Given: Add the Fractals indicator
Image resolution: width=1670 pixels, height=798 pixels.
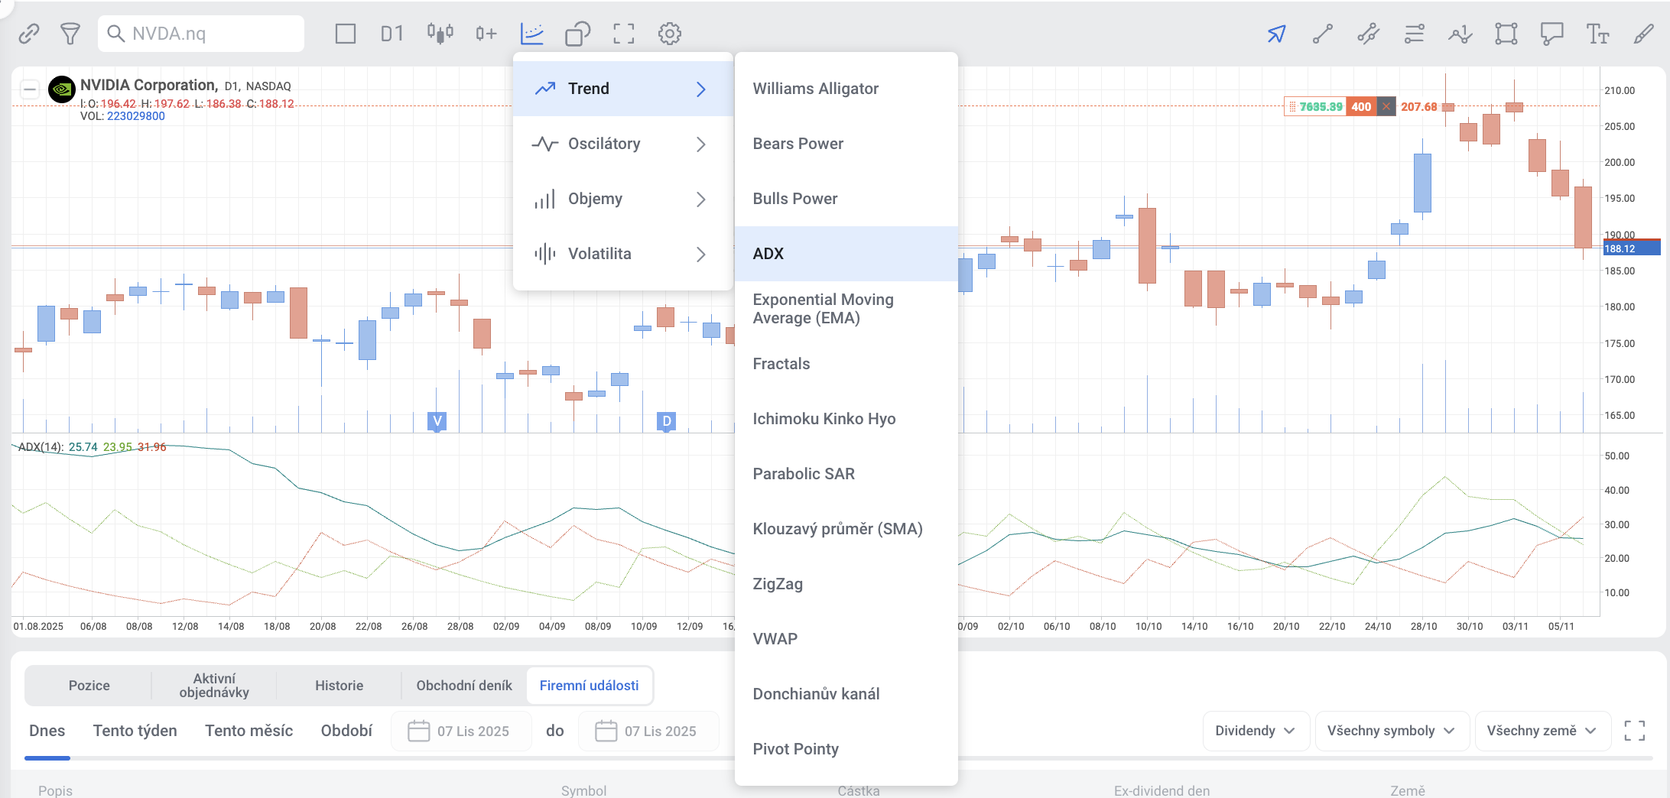Looking at the screenshot, I should (x=846, y=364).
